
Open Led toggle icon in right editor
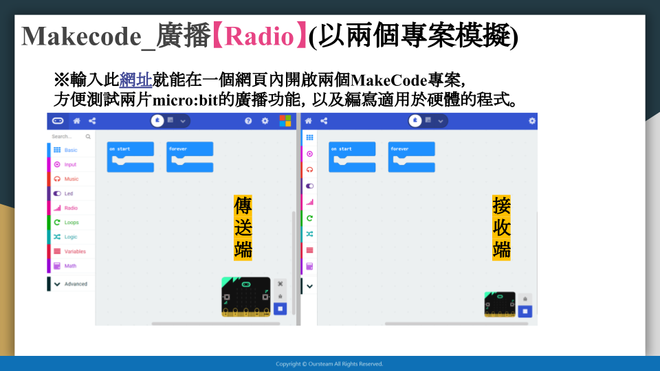[x=310, y=186]
